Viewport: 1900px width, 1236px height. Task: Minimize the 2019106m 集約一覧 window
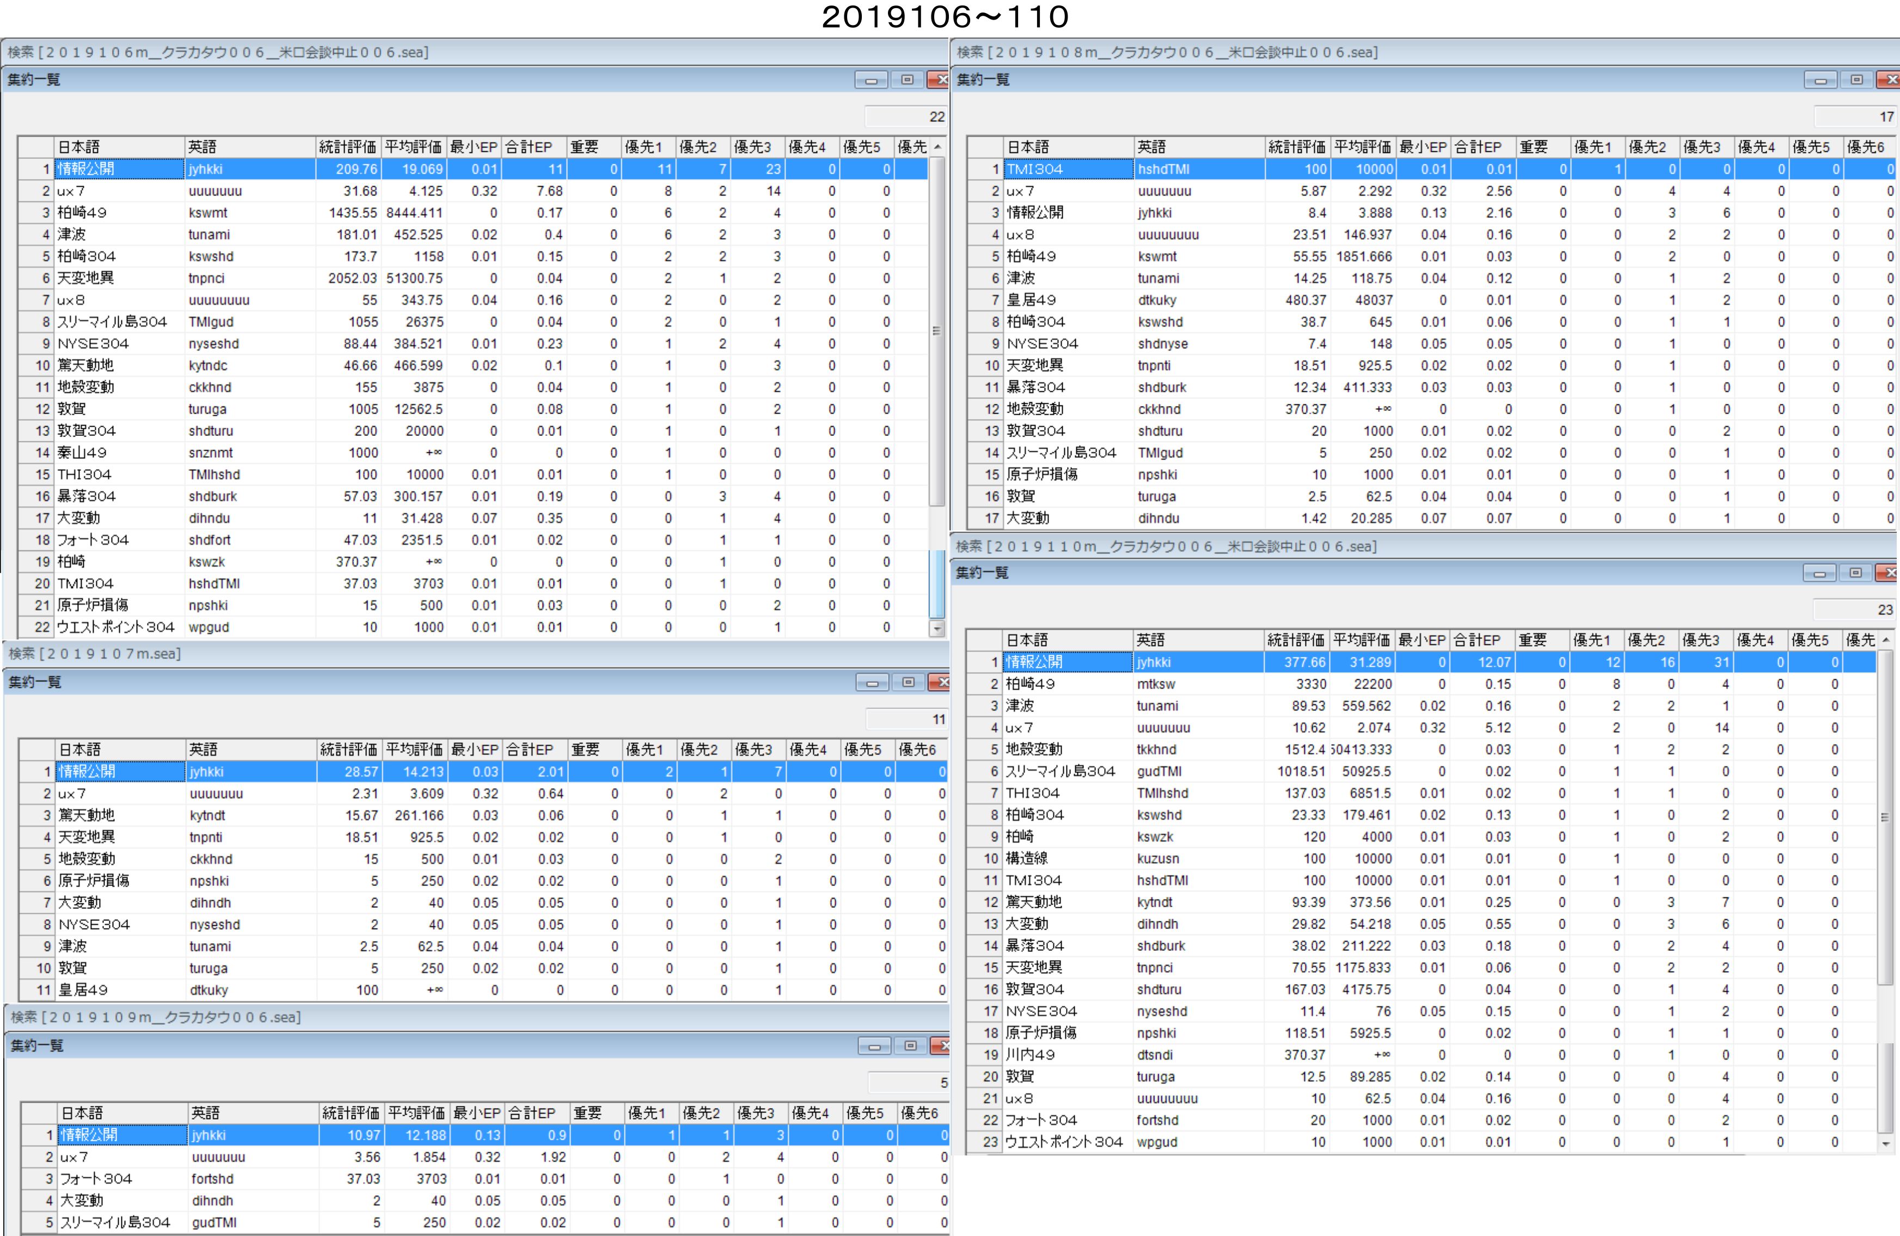tap(871, 80)
